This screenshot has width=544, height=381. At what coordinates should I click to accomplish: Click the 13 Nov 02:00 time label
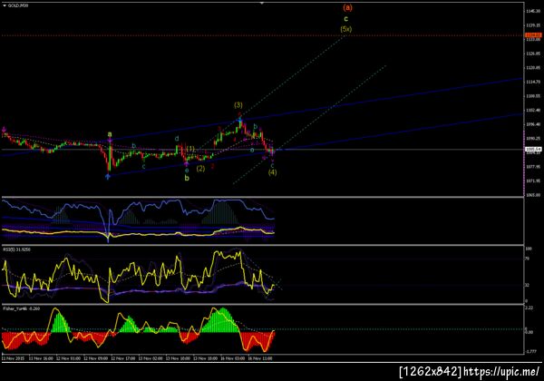click(x=151, y=358)
